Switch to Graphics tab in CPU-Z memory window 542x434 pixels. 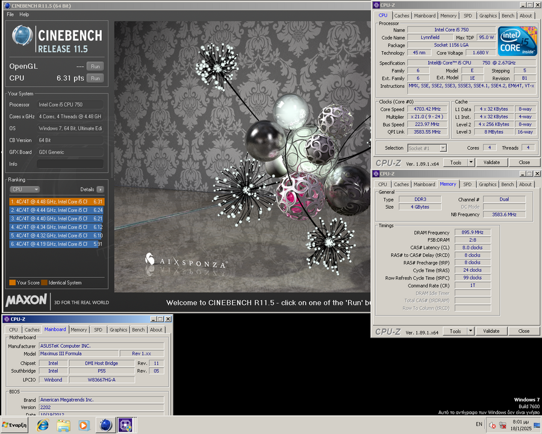click(x=487, y=184)
